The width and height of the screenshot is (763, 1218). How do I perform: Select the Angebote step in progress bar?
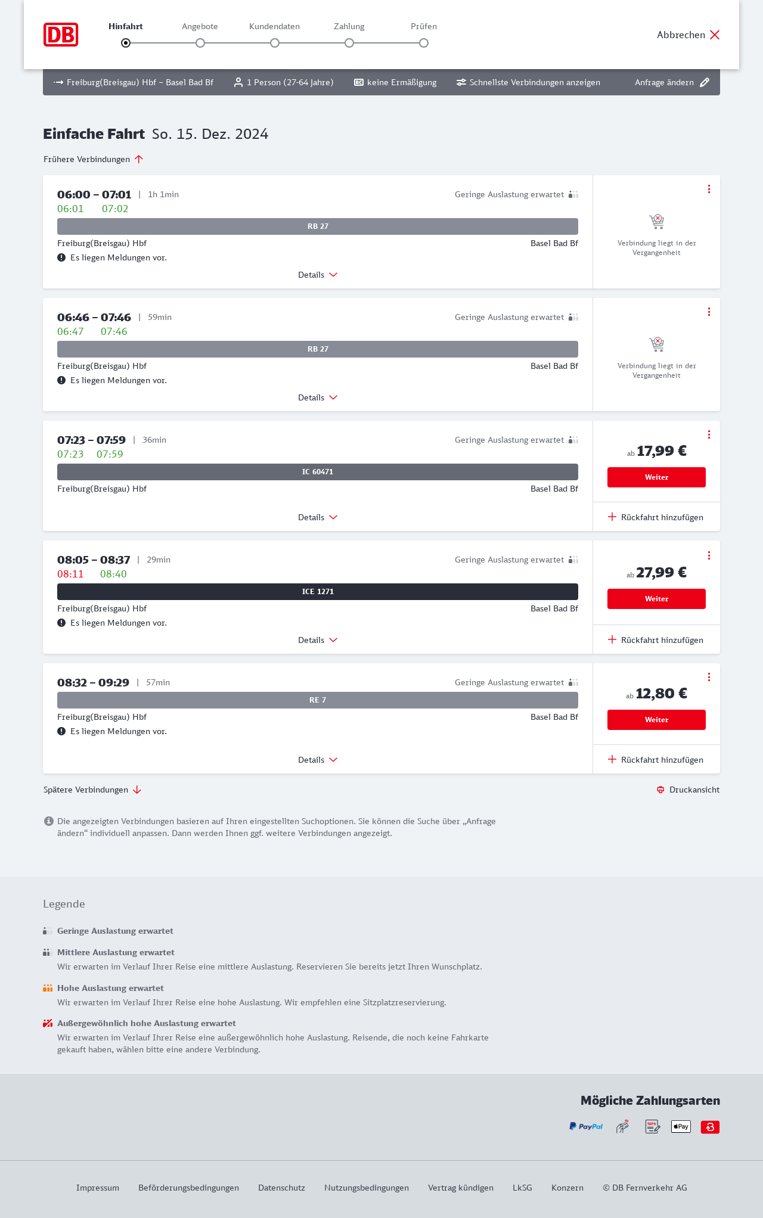coord(200,43)
